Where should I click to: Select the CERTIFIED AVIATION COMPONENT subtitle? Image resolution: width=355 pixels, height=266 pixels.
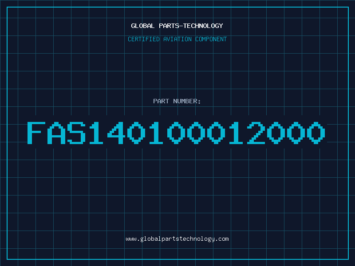tap(177, 39)
